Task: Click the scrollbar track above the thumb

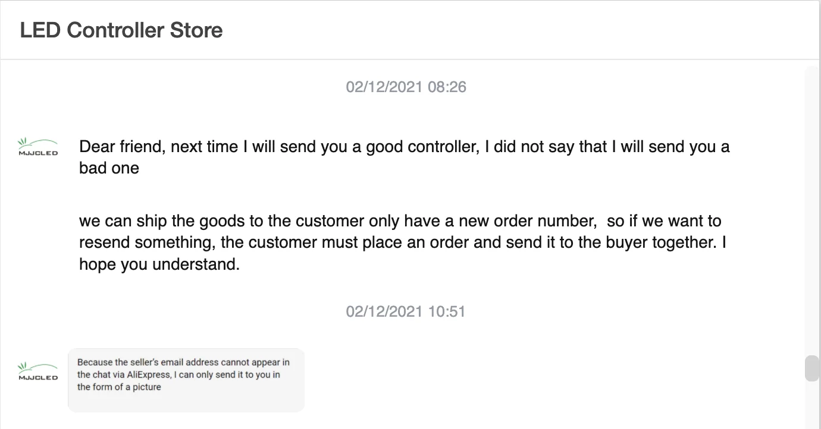Action: point(811,208)
